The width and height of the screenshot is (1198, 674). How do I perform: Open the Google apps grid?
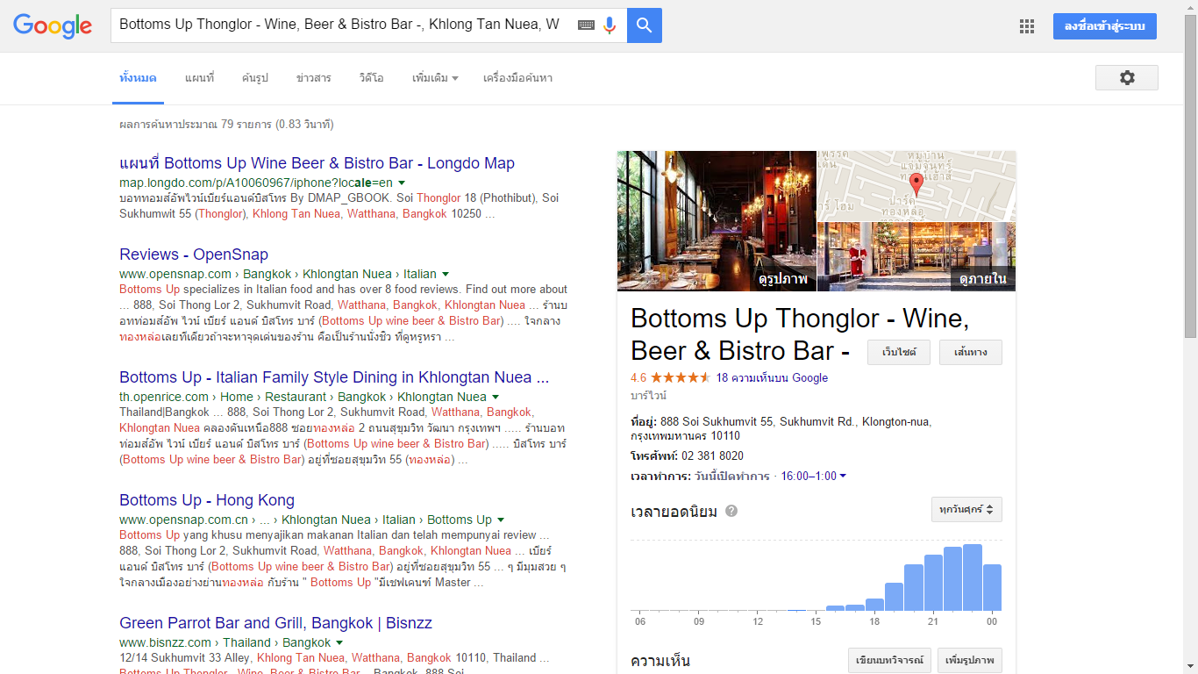(1027, 26)
